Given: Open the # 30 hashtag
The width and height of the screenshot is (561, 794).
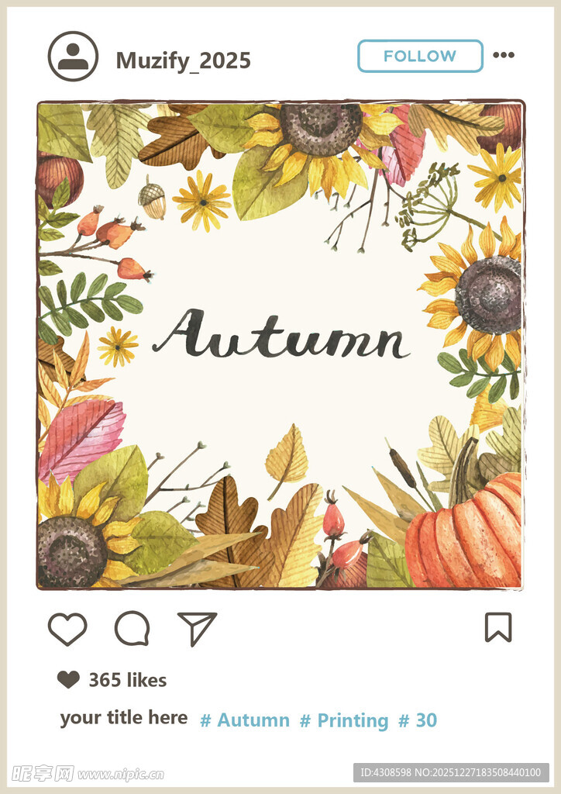Looking at the screenshot, I should 418,720.
